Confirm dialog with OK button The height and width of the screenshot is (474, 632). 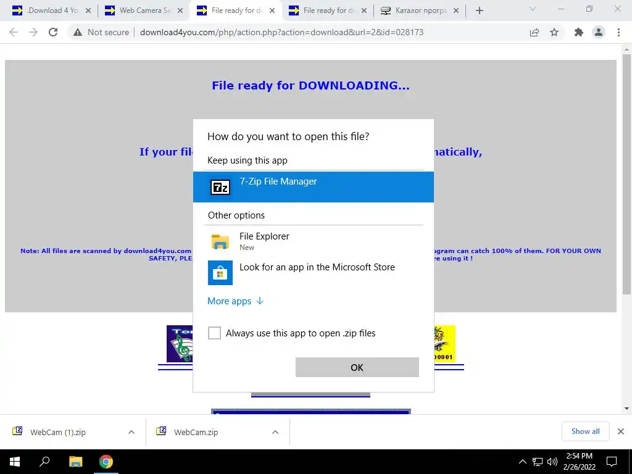[357, 367]
